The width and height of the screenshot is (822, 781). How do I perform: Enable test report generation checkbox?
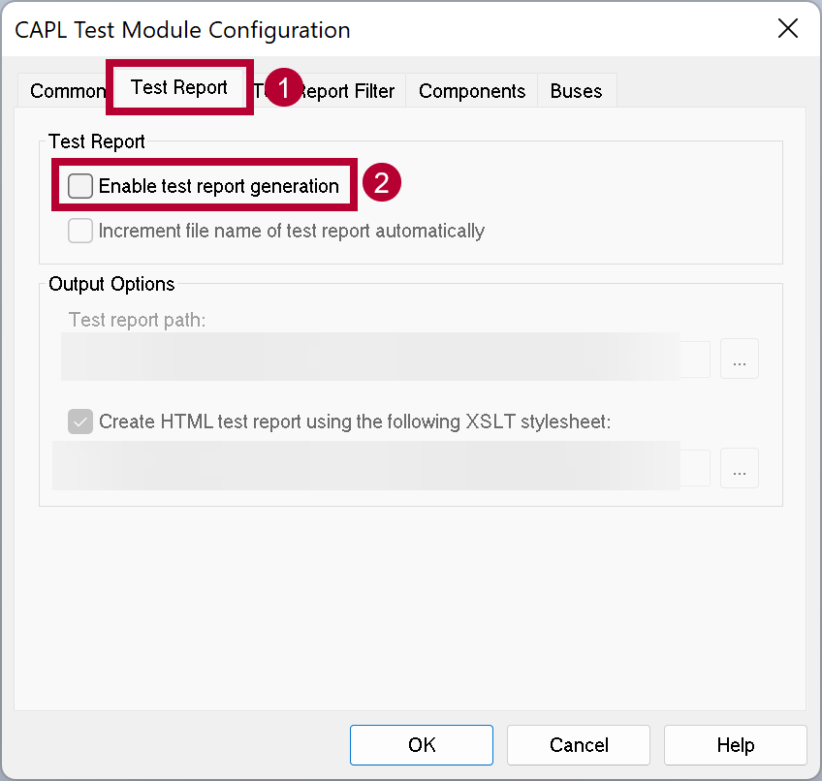coord(81,186)
